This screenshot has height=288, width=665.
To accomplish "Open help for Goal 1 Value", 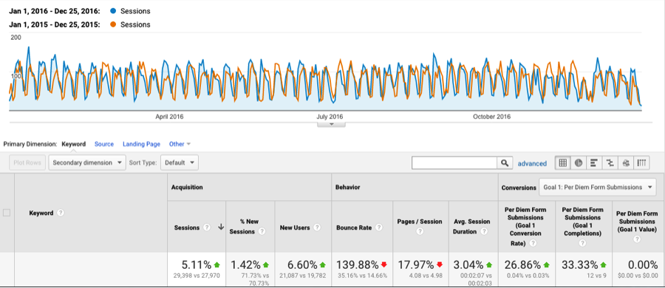I will (x=637, y=239).
